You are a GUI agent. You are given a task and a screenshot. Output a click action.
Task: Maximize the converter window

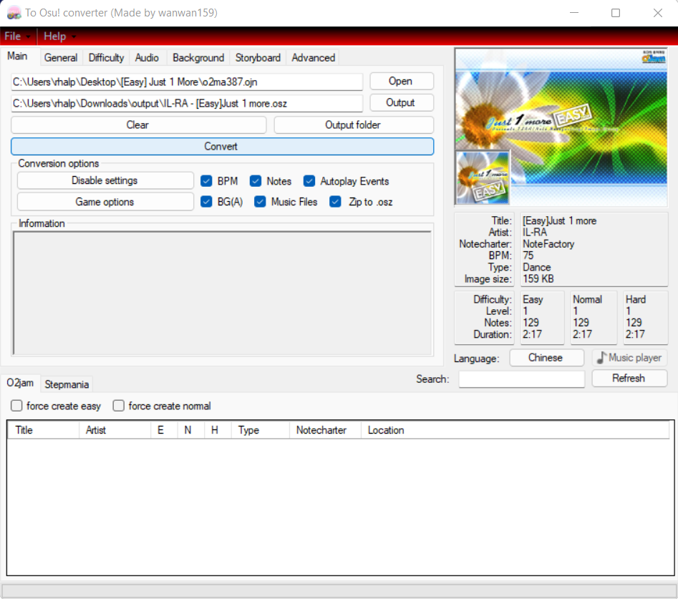(x=616, y=13)
